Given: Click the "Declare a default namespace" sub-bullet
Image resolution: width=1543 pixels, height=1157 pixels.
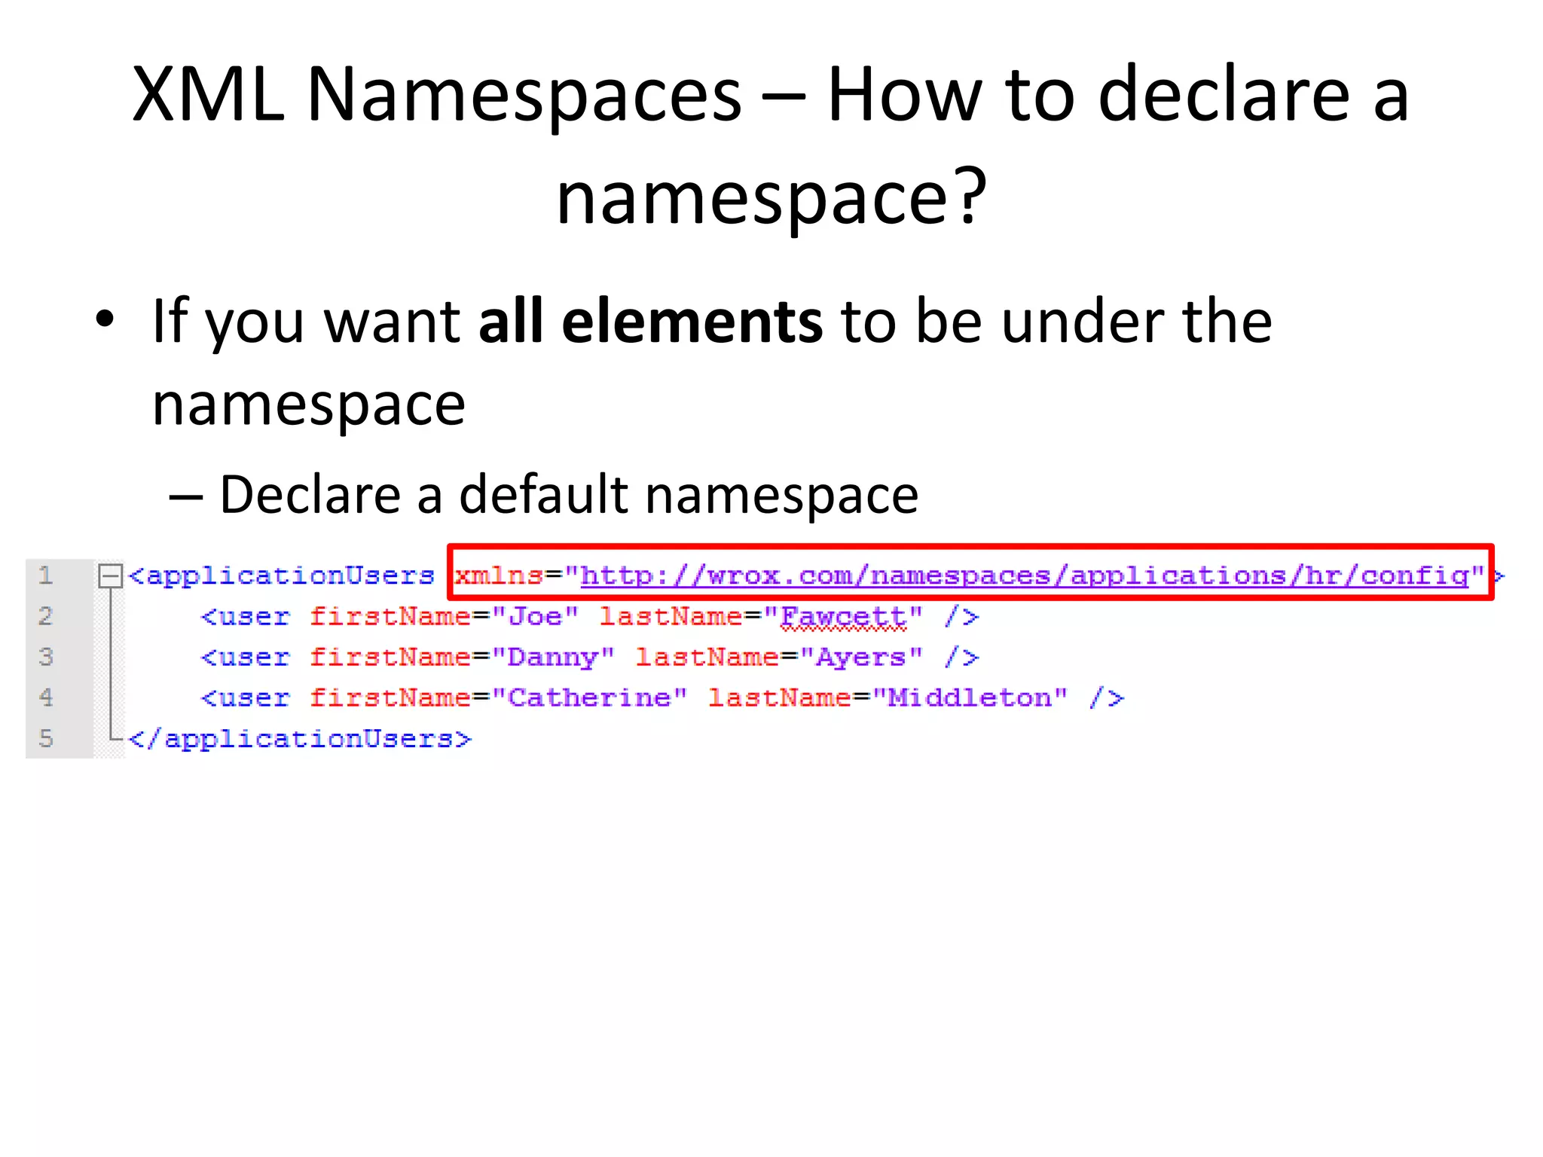Looking at the screenshot, I should pyautogui.click(x=569, y=495).
